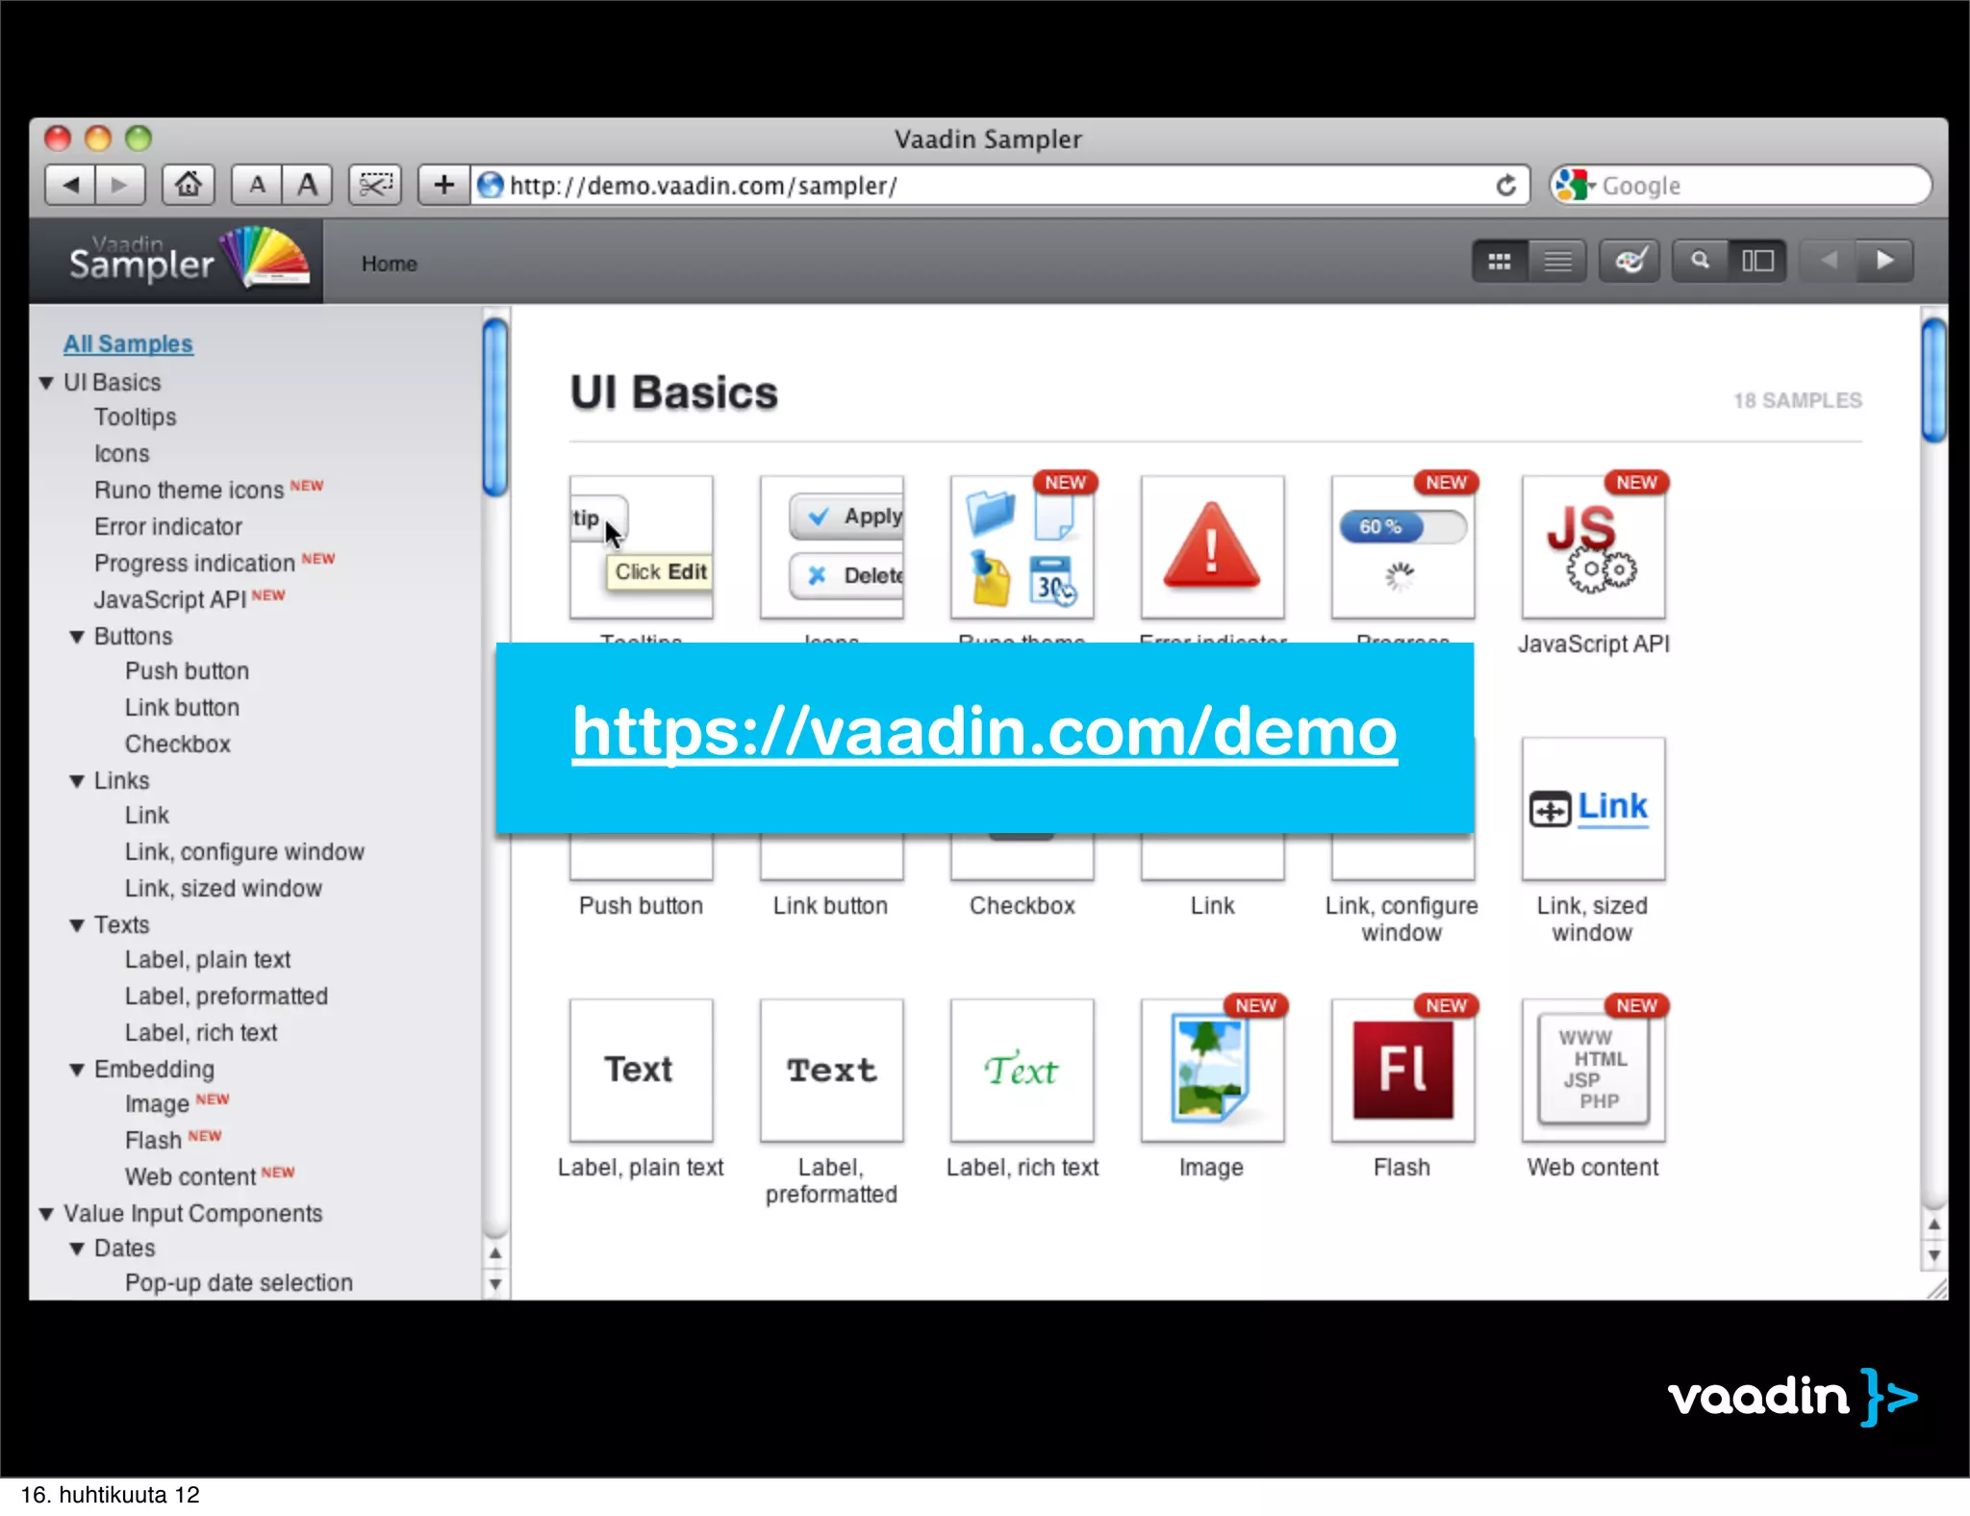Click the larger text size button

click(307, 185)
